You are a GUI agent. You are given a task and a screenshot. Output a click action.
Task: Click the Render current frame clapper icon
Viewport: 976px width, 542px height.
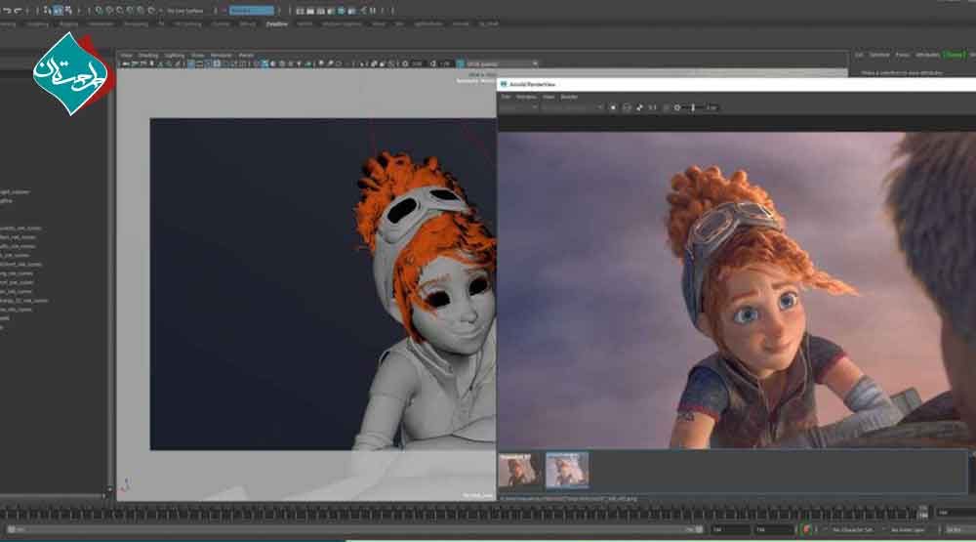(x=310, y=11)
